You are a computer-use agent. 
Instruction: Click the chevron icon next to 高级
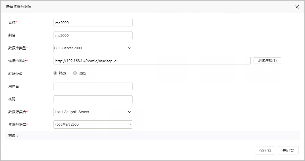(x=18, y=135)
